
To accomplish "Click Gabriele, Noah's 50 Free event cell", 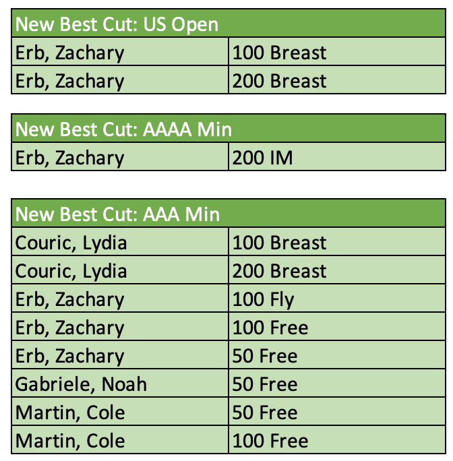I will coord(265,384).
